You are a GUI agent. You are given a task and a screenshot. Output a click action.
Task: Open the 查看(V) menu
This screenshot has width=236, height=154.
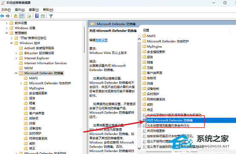click(x=34, y=10)
